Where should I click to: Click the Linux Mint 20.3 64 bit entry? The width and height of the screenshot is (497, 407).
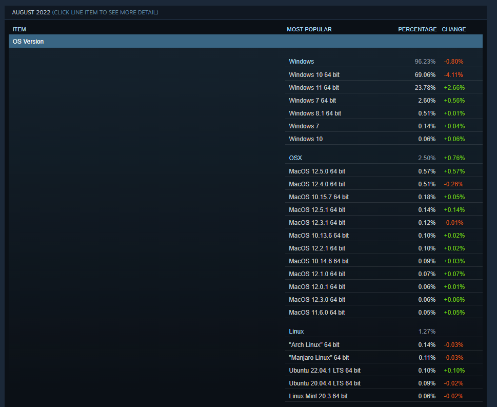(318, 396)
